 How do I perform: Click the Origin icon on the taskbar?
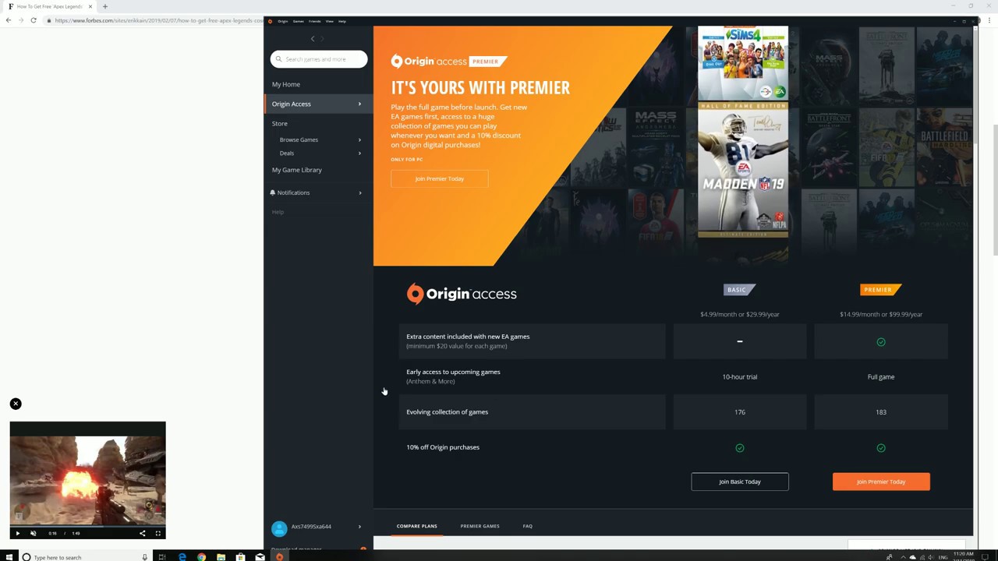pyautogui.click(x=279, y=557)
